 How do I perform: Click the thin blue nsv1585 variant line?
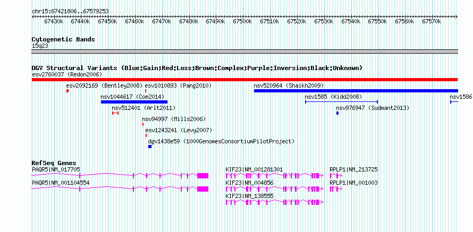[x=342, y=102]
